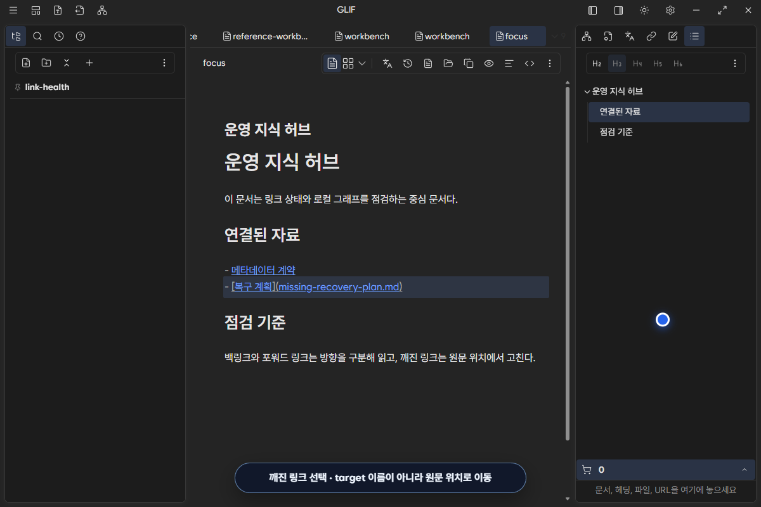Viewport: 761px width, 507px height.
Task: Collapse the 운영 지식 허브 outline node
Action: [x=587, y=92]
